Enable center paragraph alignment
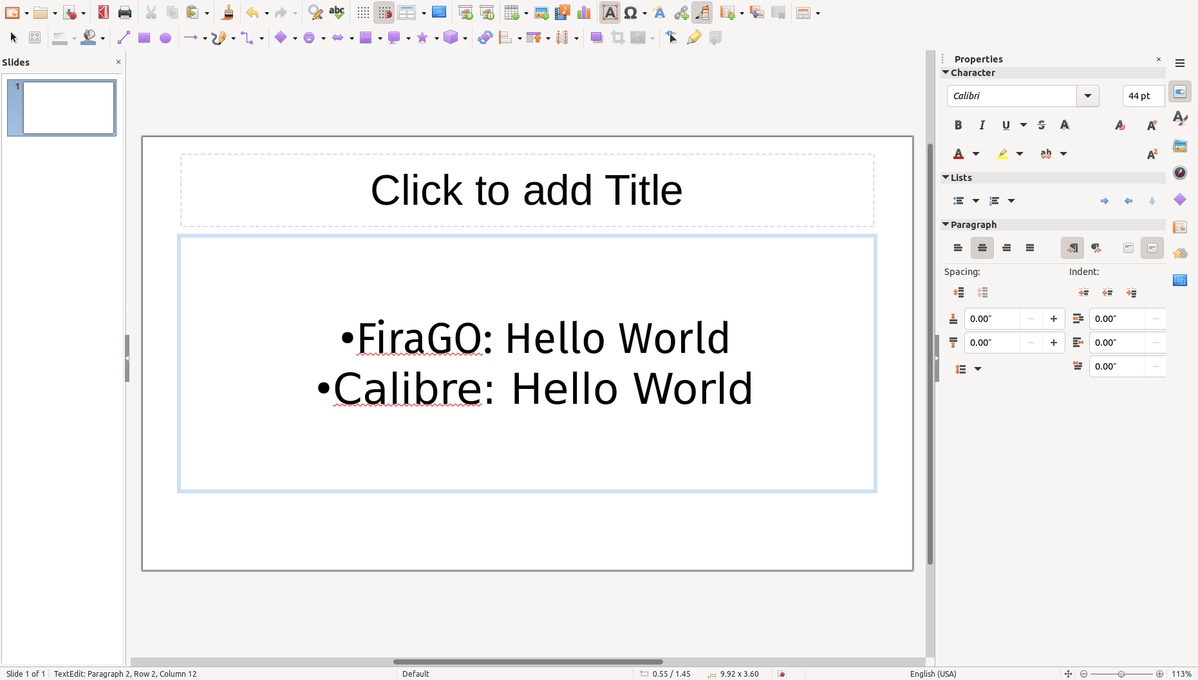1198x680 pixels. [982, 248]
